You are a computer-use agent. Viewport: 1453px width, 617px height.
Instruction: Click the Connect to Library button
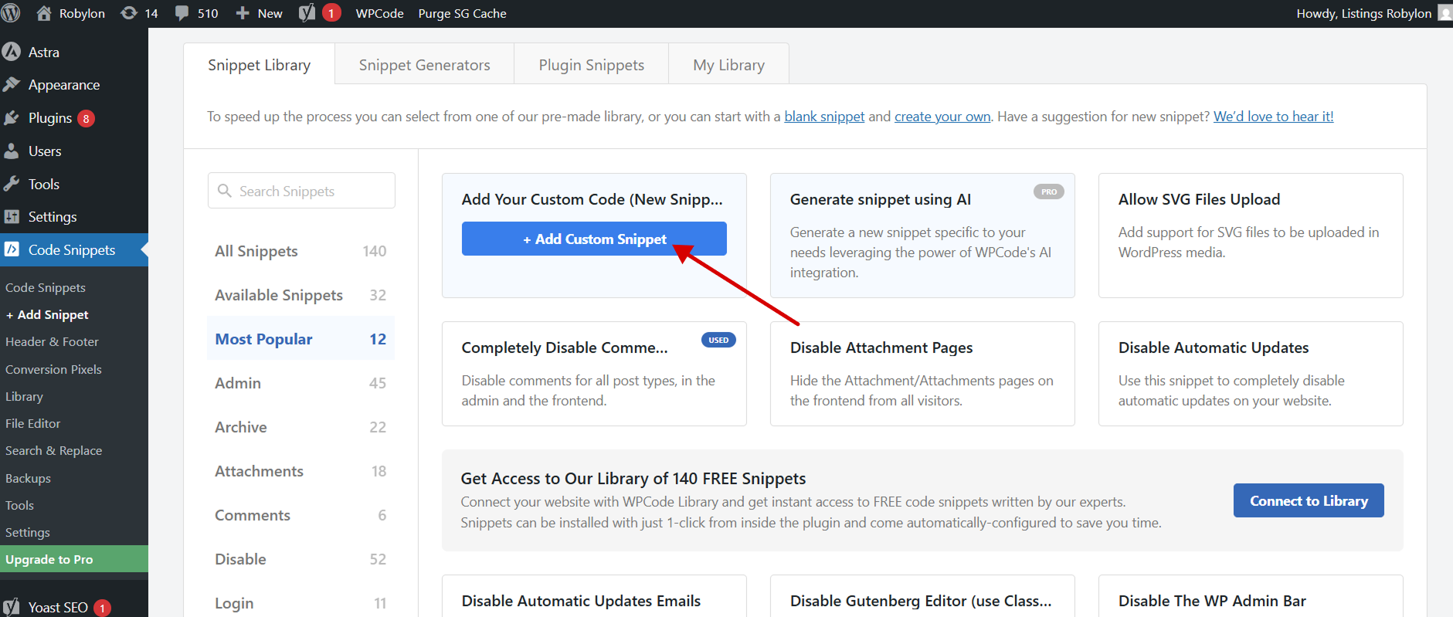pyautogui.click(x=1309, y=500)
